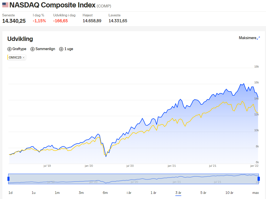Click the Maksimere expand arrows icon
266x199 pixels.
point(258,38)
